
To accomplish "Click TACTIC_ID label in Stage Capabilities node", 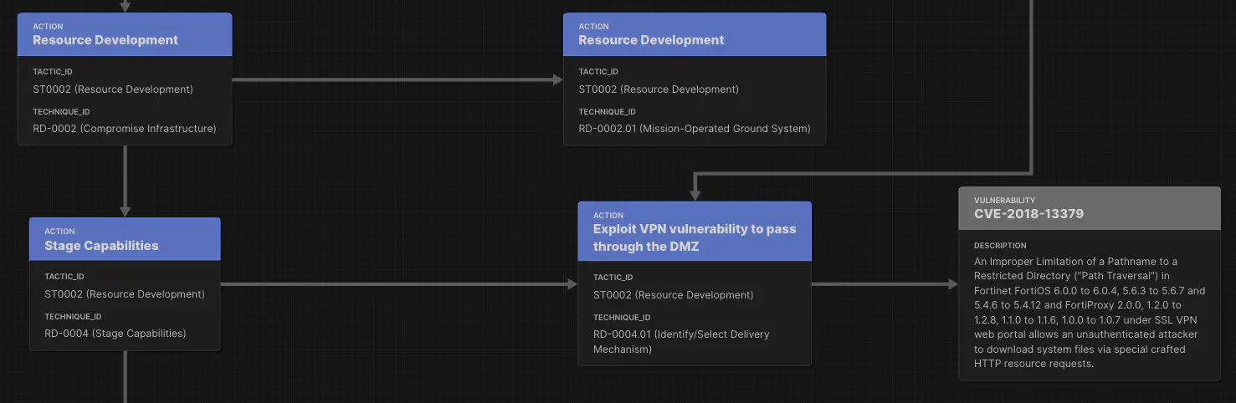I will point(64,277).
